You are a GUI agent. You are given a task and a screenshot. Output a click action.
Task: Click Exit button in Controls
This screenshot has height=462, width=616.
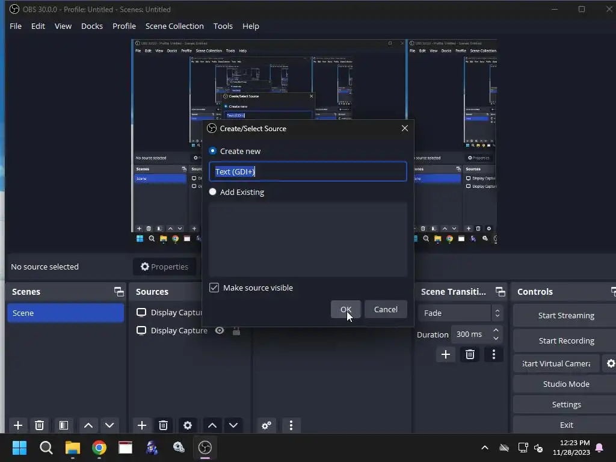(x=565, y=425)
